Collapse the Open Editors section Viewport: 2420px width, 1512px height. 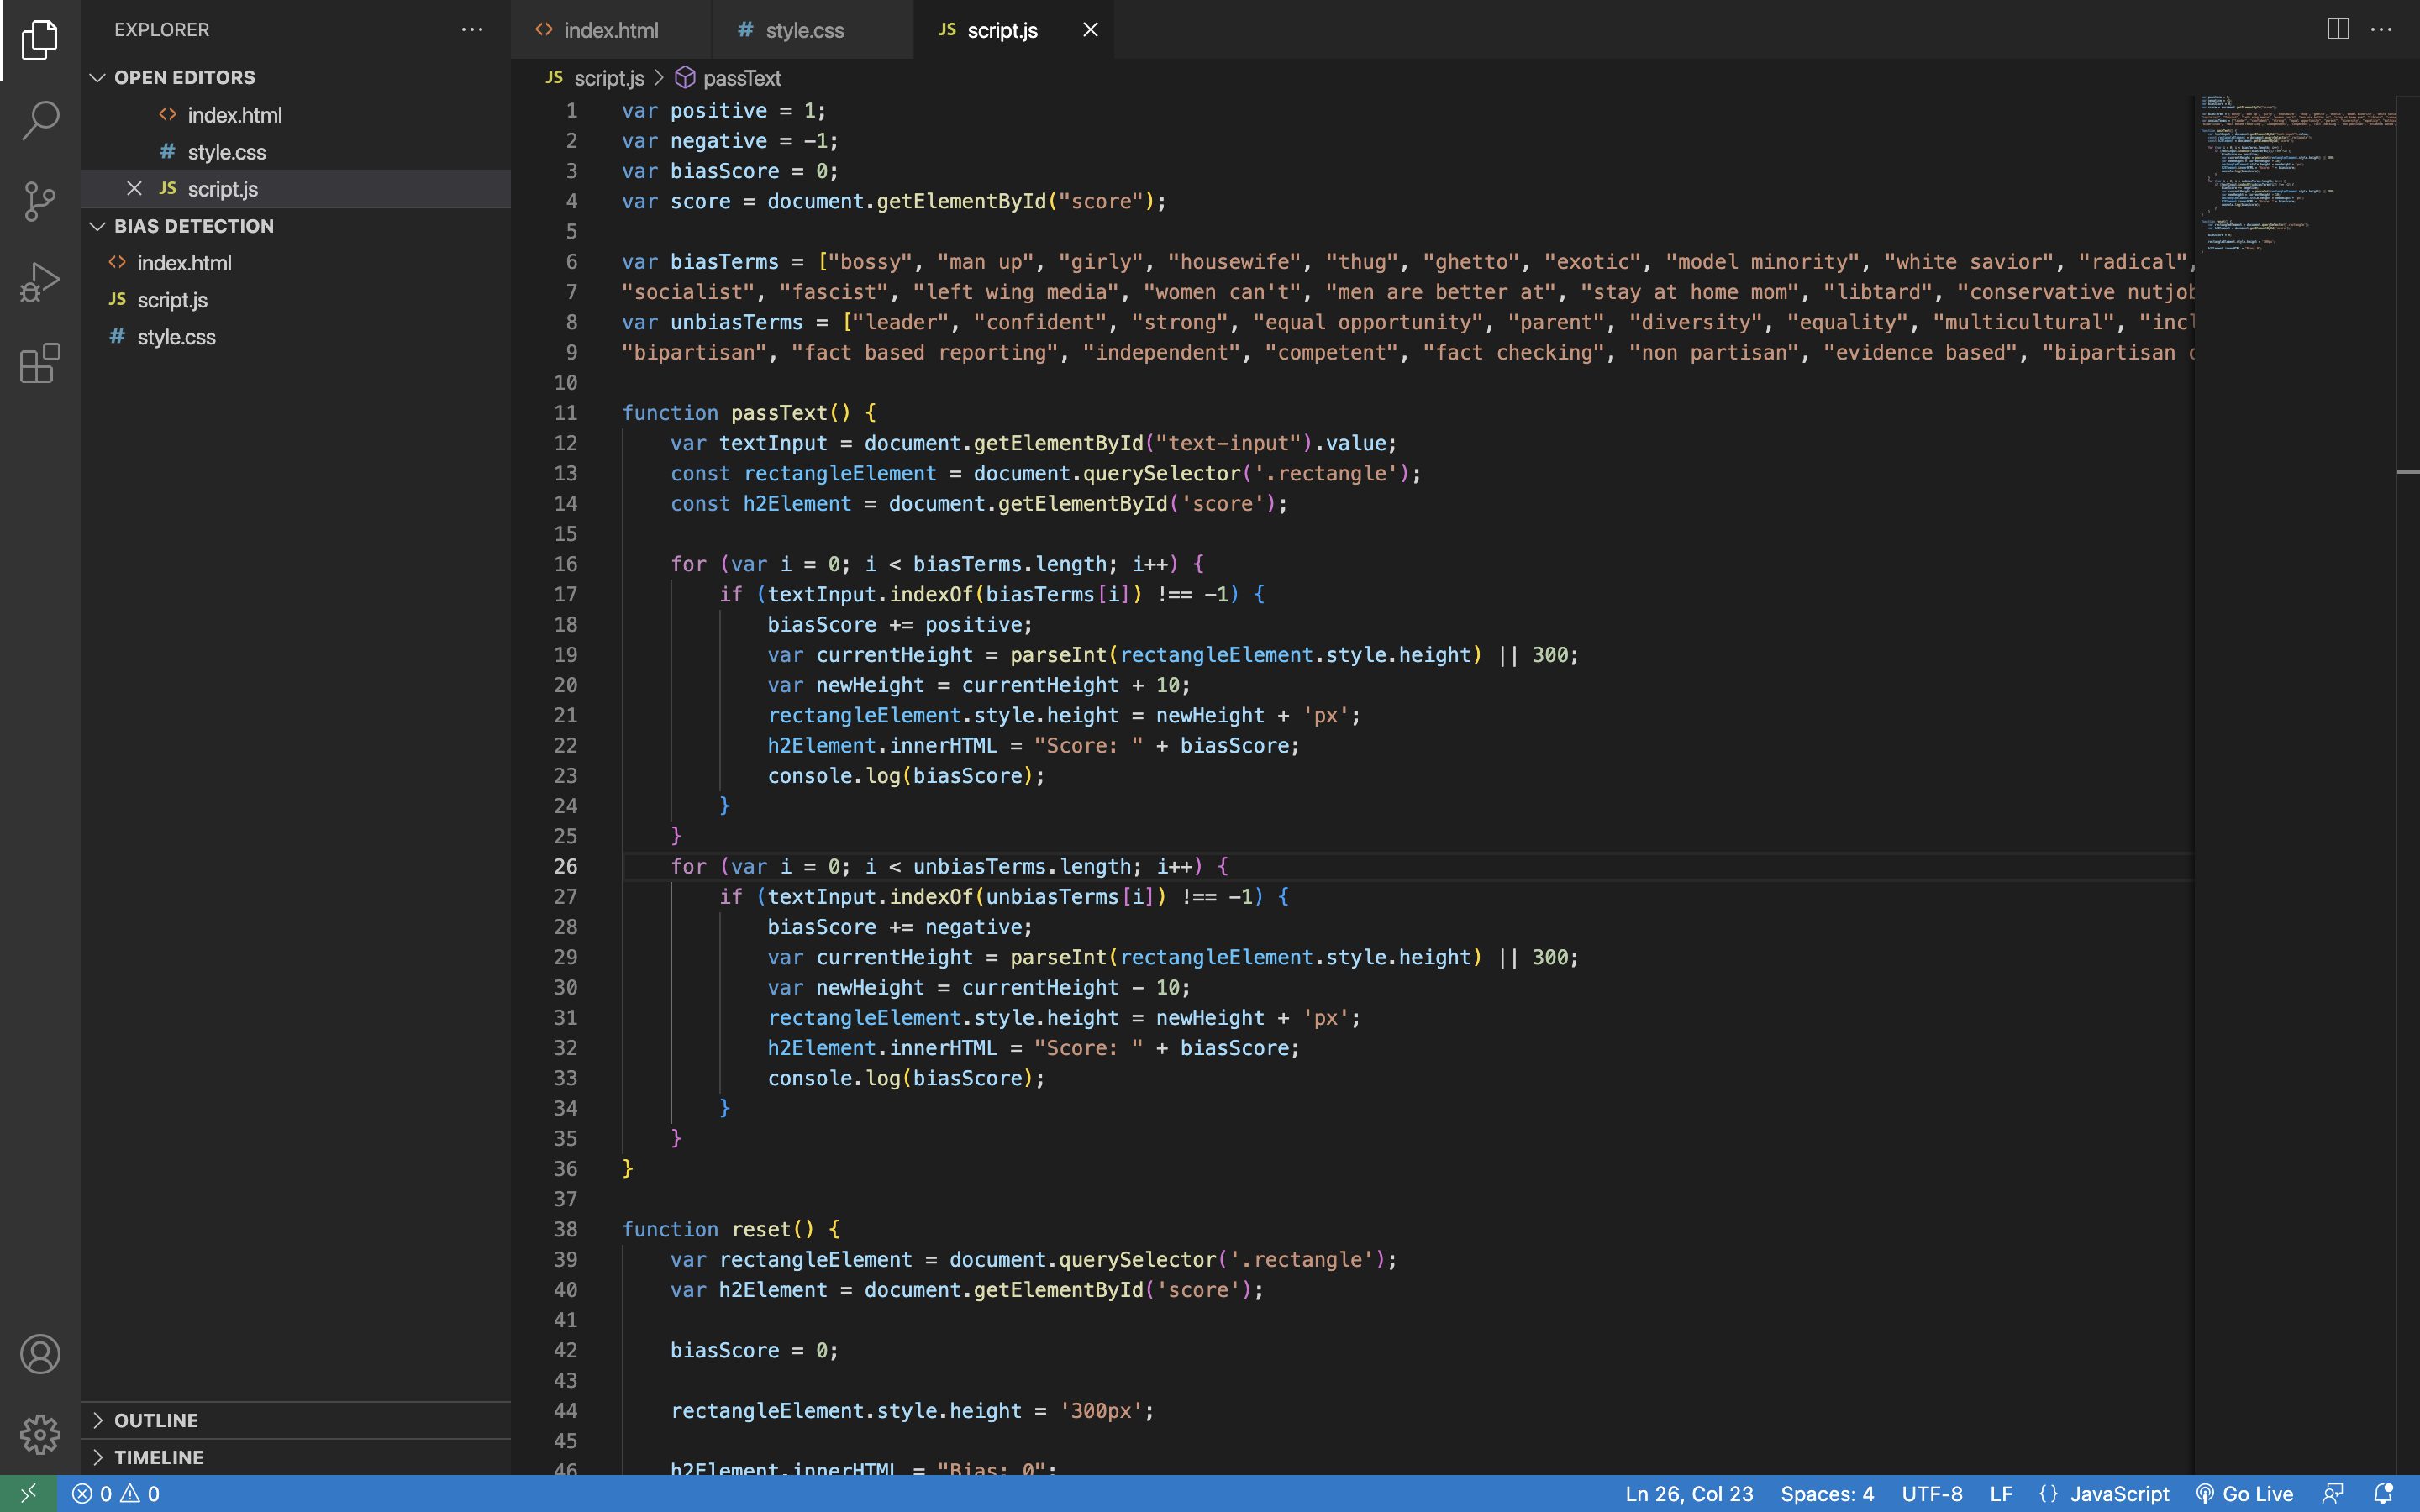click(98, 77)
